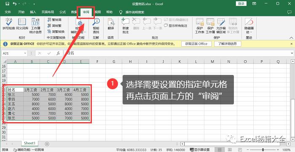
Task: Open the ribbon display options button
Action: pyautogui.click(x=255, y=4)
